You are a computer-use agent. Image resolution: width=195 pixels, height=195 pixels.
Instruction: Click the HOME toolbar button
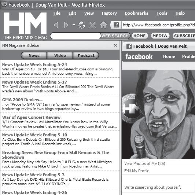(140, 36)
